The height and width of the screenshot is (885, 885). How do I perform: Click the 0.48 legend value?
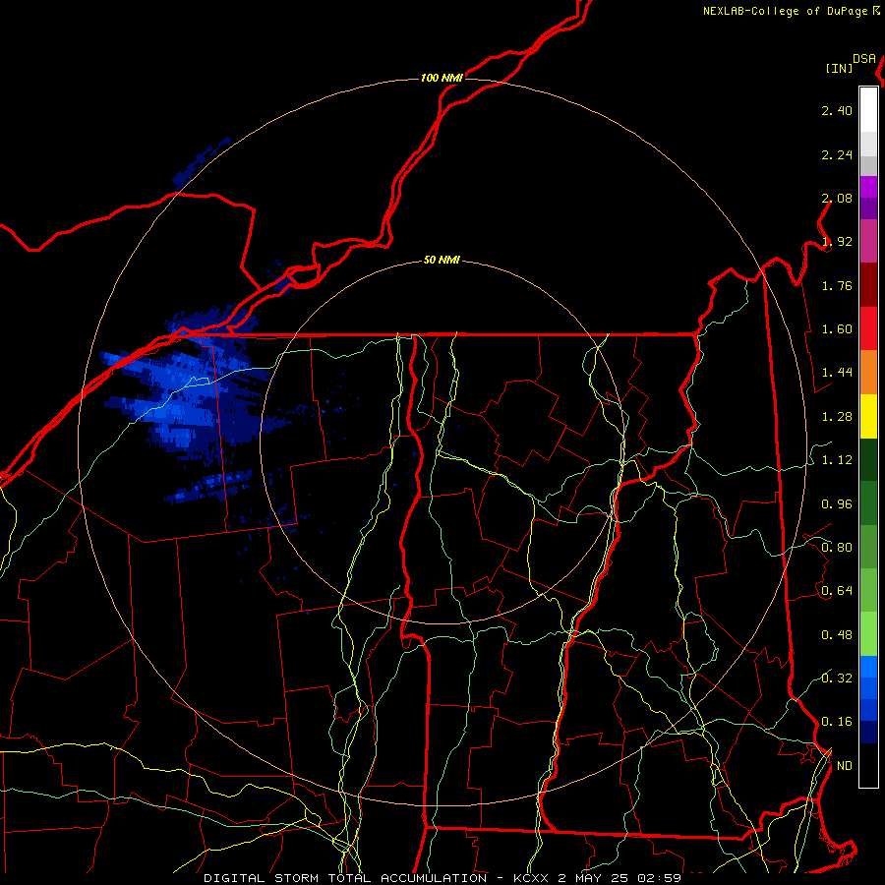[x=837, y=635]
